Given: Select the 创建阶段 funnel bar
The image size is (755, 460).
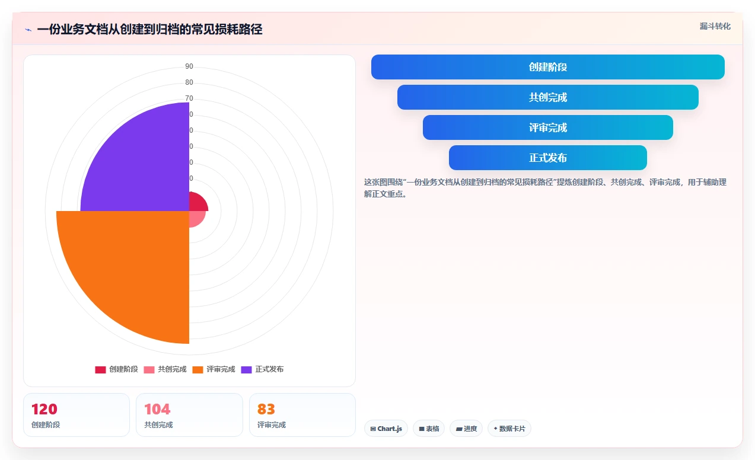Looking at the screenshot, I should tap(548, 67).
